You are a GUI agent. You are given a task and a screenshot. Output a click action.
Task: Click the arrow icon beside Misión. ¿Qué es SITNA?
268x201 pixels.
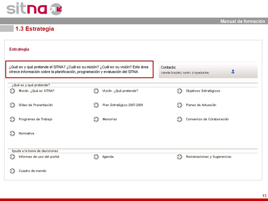pos(12,91)
